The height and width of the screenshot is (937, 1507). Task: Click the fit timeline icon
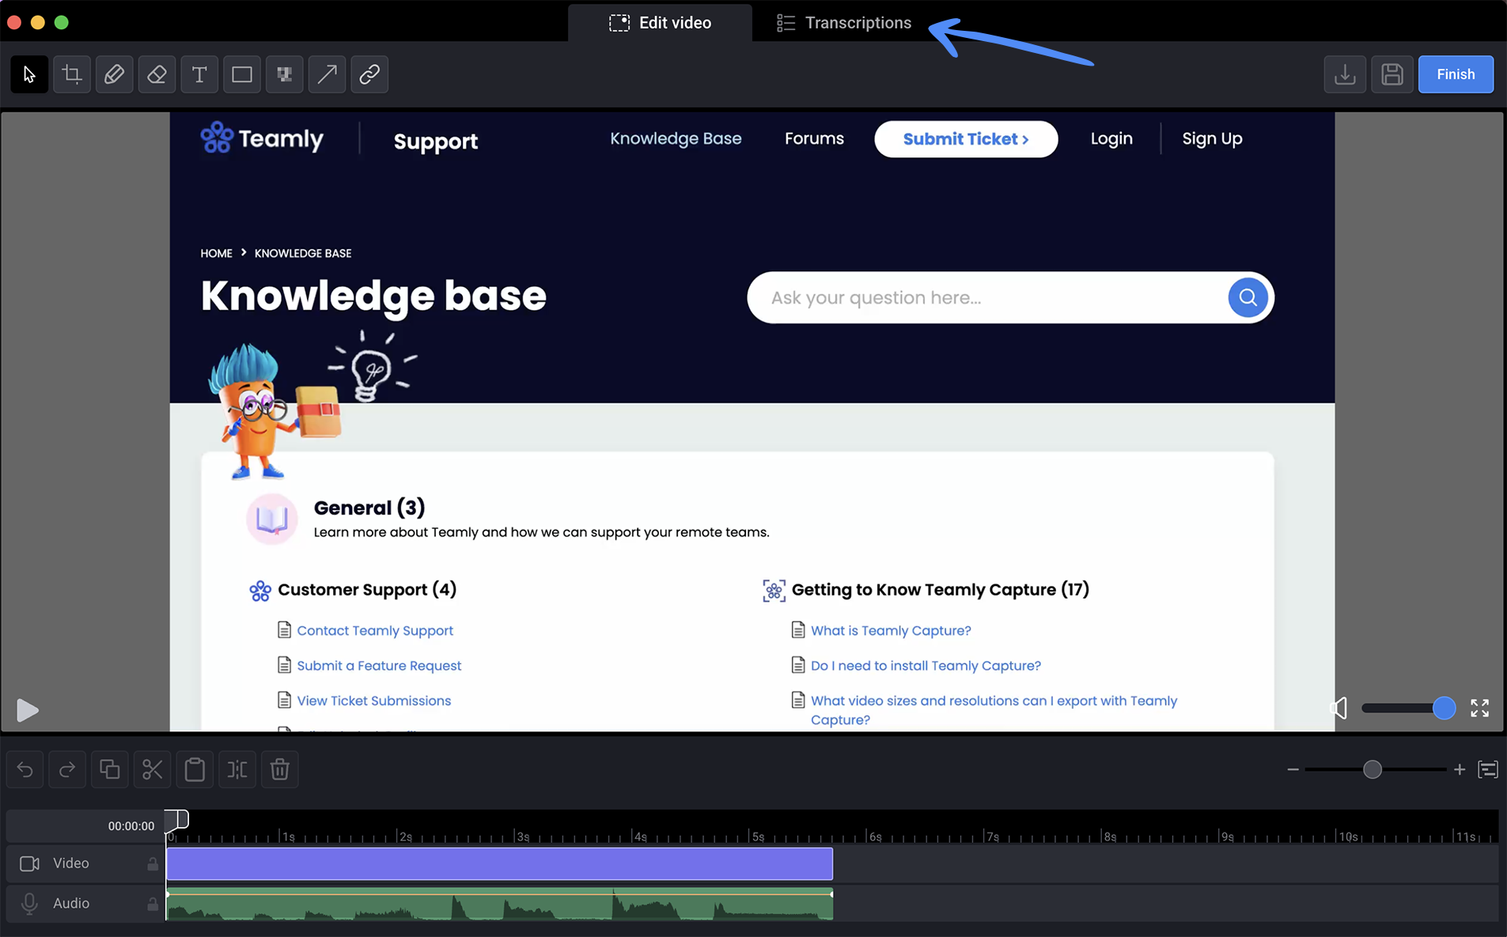pos(1488,769)
